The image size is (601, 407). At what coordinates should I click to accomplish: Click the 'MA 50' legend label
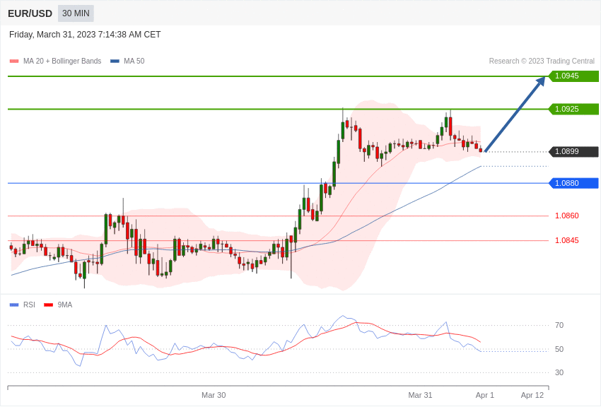134,61
